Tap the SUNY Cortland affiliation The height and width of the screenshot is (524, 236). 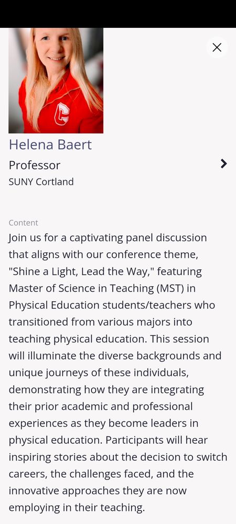click(41, 182)
